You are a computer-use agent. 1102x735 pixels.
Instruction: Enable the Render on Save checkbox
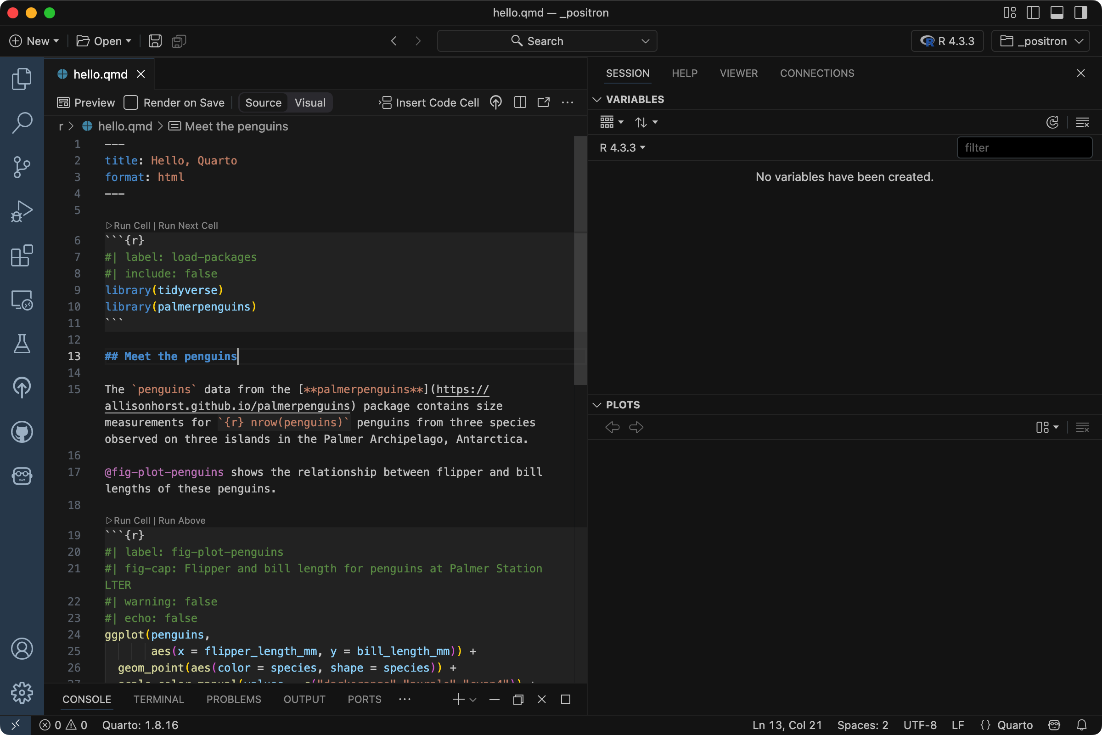tap(131, 102)
